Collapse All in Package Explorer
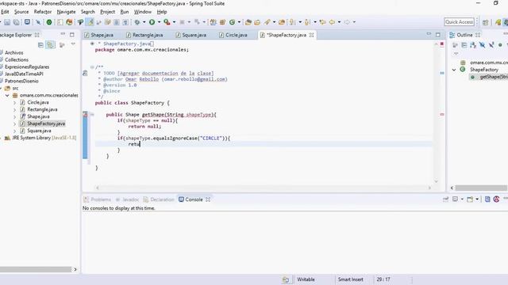The image size is (508, 285). [x=40, y=45]
